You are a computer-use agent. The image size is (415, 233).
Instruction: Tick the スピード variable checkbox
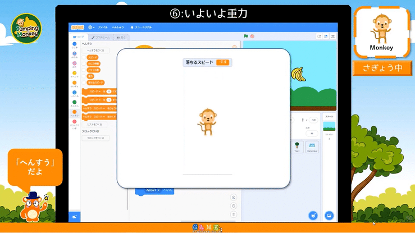point(84,57)
